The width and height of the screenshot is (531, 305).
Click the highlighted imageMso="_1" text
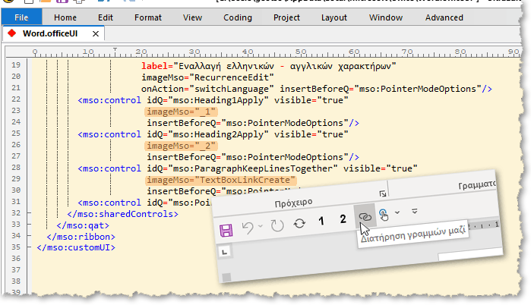181,112
